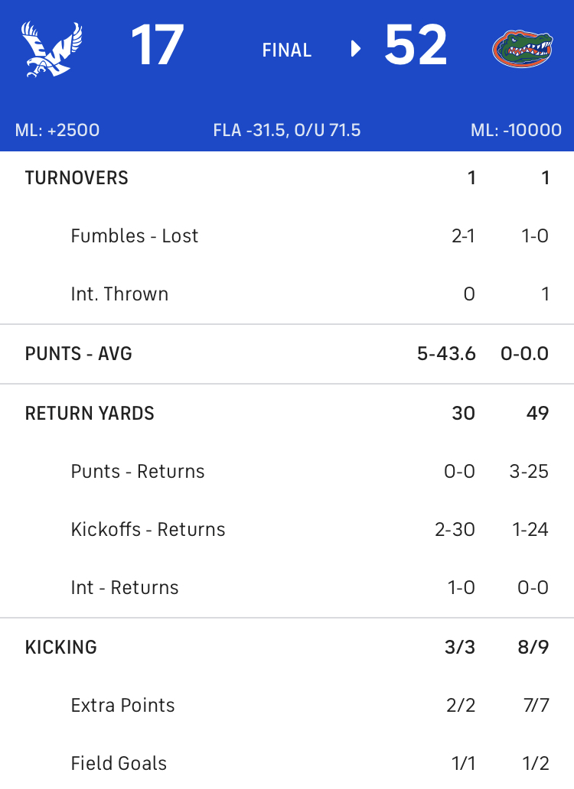Open the ML: +2500 moneyline odds
The height and width of the screenshot is (789, 574).
[x=57, y=130]
